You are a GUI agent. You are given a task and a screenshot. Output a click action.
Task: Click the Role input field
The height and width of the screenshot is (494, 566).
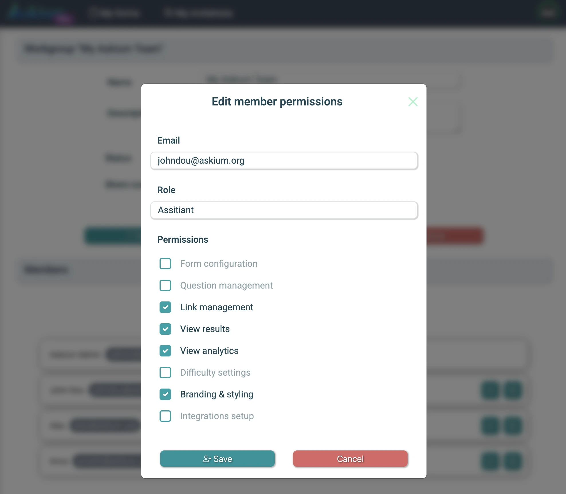pyautogui.click(x=284, y=210)
